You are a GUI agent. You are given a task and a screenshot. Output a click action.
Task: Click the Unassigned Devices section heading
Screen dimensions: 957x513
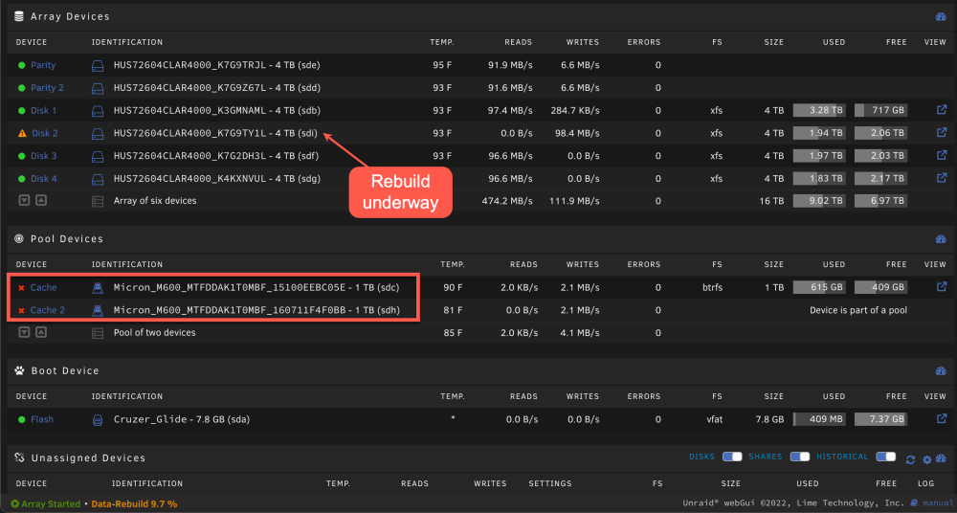tap(88, 458)
